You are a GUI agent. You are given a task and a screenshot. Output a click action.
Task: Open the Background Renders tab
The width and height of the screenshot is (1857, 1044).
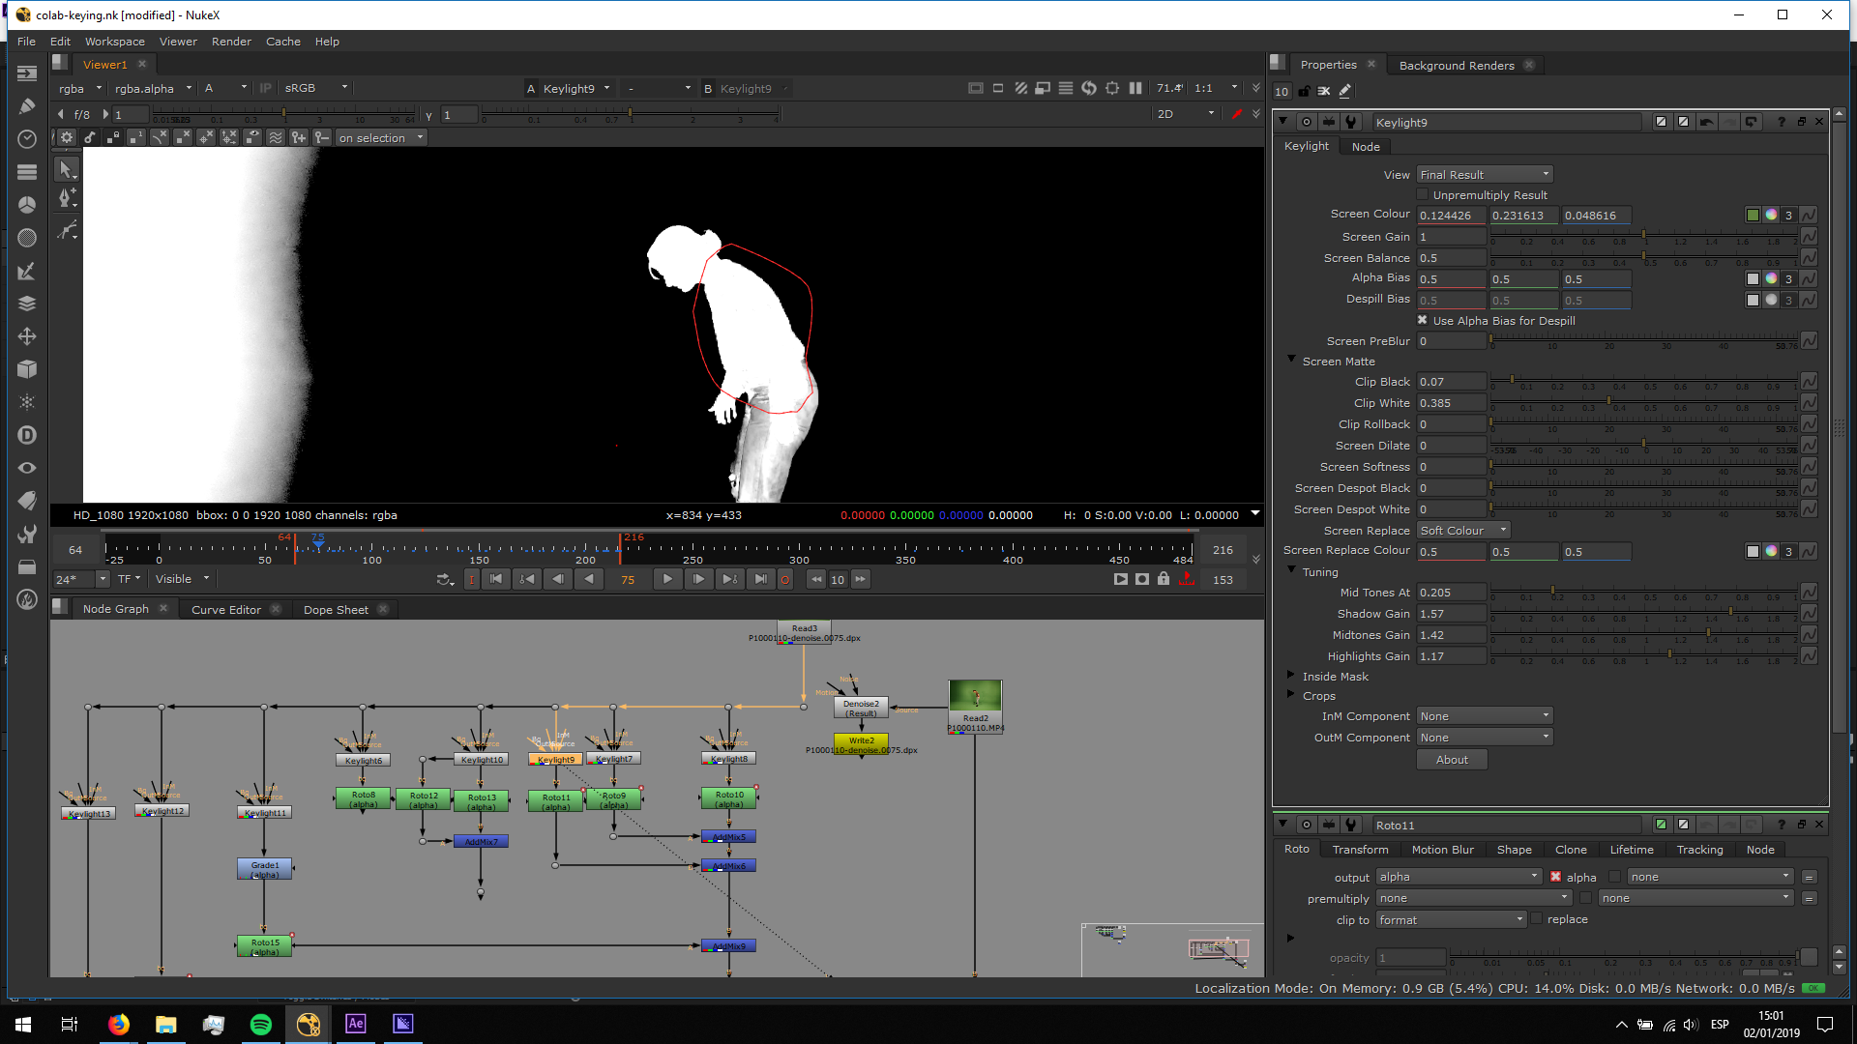pyautogui.click(x=1457, y=66)
